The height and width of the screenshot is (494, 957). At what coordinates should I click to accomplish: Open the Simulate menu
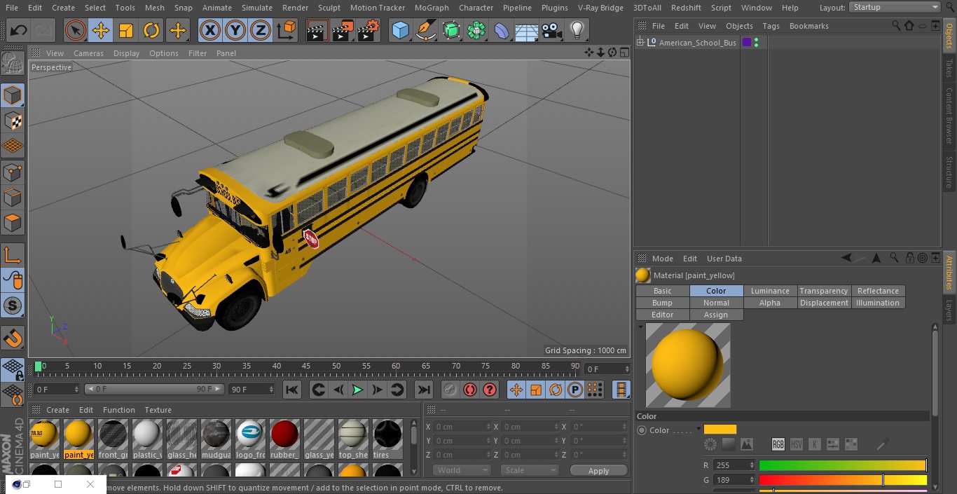coord(256,7)
